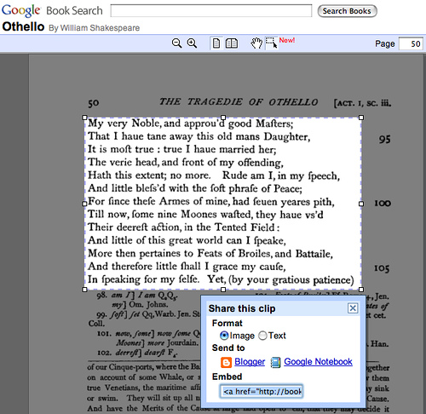Click the Blogger icon
Viewport: 426px width, 414px height.
tap(226, 362)
